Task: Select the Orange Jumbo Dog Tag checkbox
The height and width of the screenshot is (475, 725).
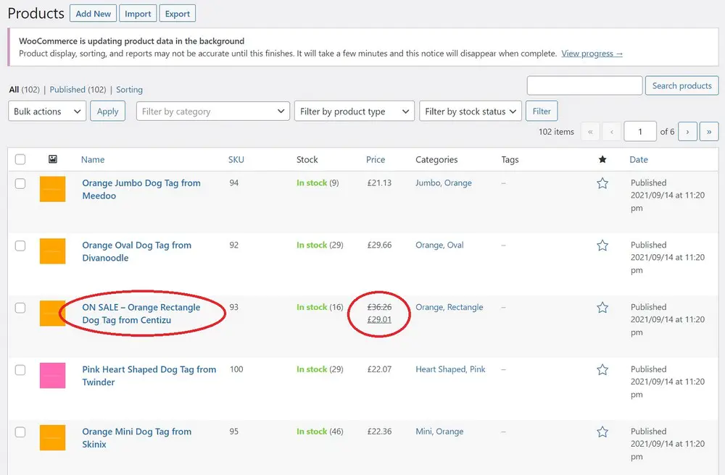Action: click(x=20, y=184)
